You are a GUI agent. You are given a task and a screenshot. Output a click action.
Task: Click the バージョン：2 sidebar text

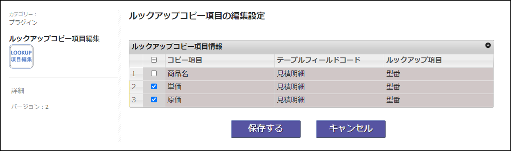tap(30, 107)
